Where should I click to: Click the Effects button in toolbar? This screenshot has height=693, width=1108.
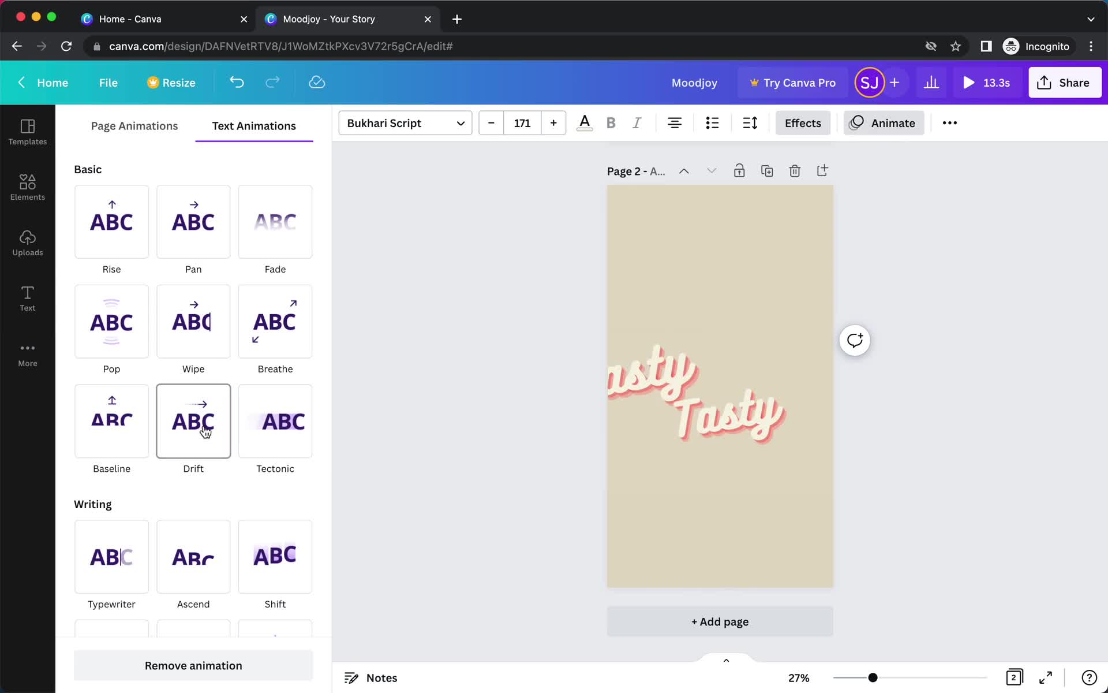click(x=803, y=123)
